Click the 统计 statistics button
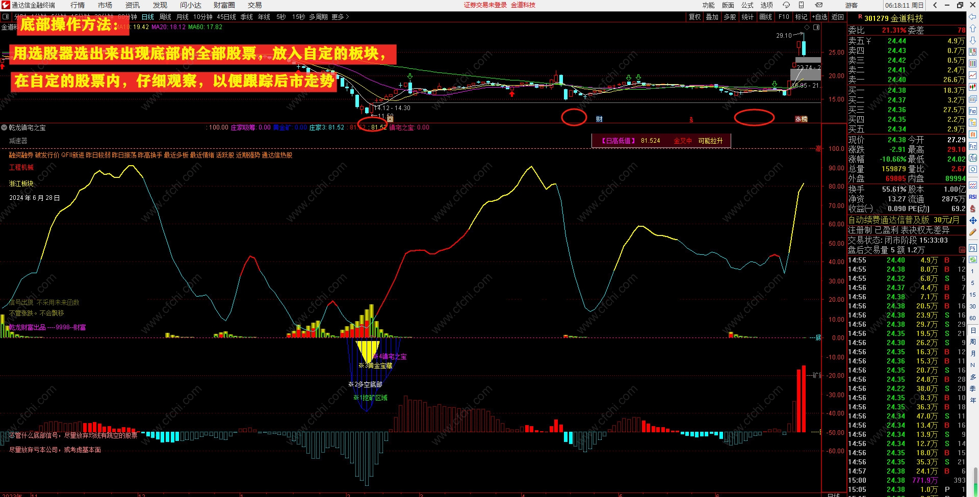 click(x=748, y=17)
